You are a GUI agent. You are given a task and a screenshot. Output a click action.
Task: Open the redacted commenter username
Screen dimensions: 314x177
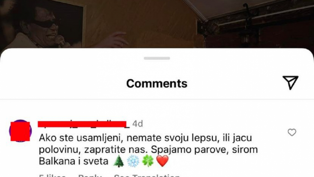click(x=82, y=124)
